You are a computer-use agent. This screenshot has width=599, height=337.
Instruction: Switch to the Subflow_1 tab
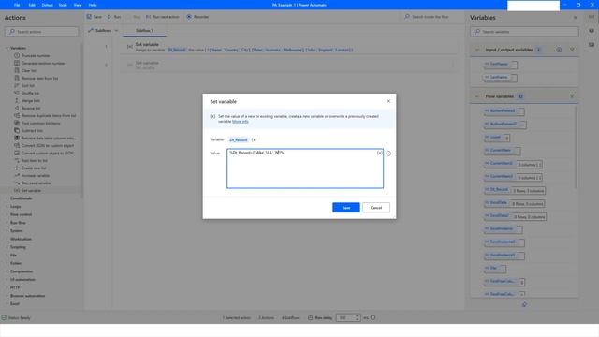click(x=144, y=31)
